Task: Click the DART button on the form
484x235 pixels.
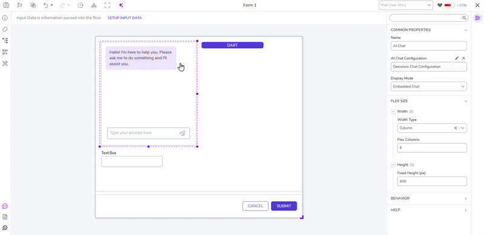Action: tap(232, 45)
